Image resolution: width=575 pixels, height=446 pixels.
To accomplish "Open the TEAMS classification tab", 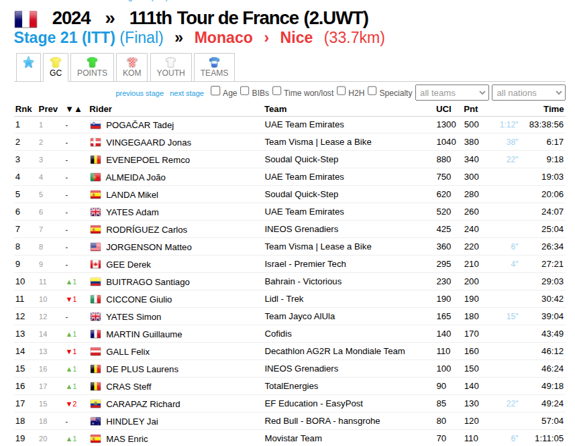I will click(x=214, y=67).
